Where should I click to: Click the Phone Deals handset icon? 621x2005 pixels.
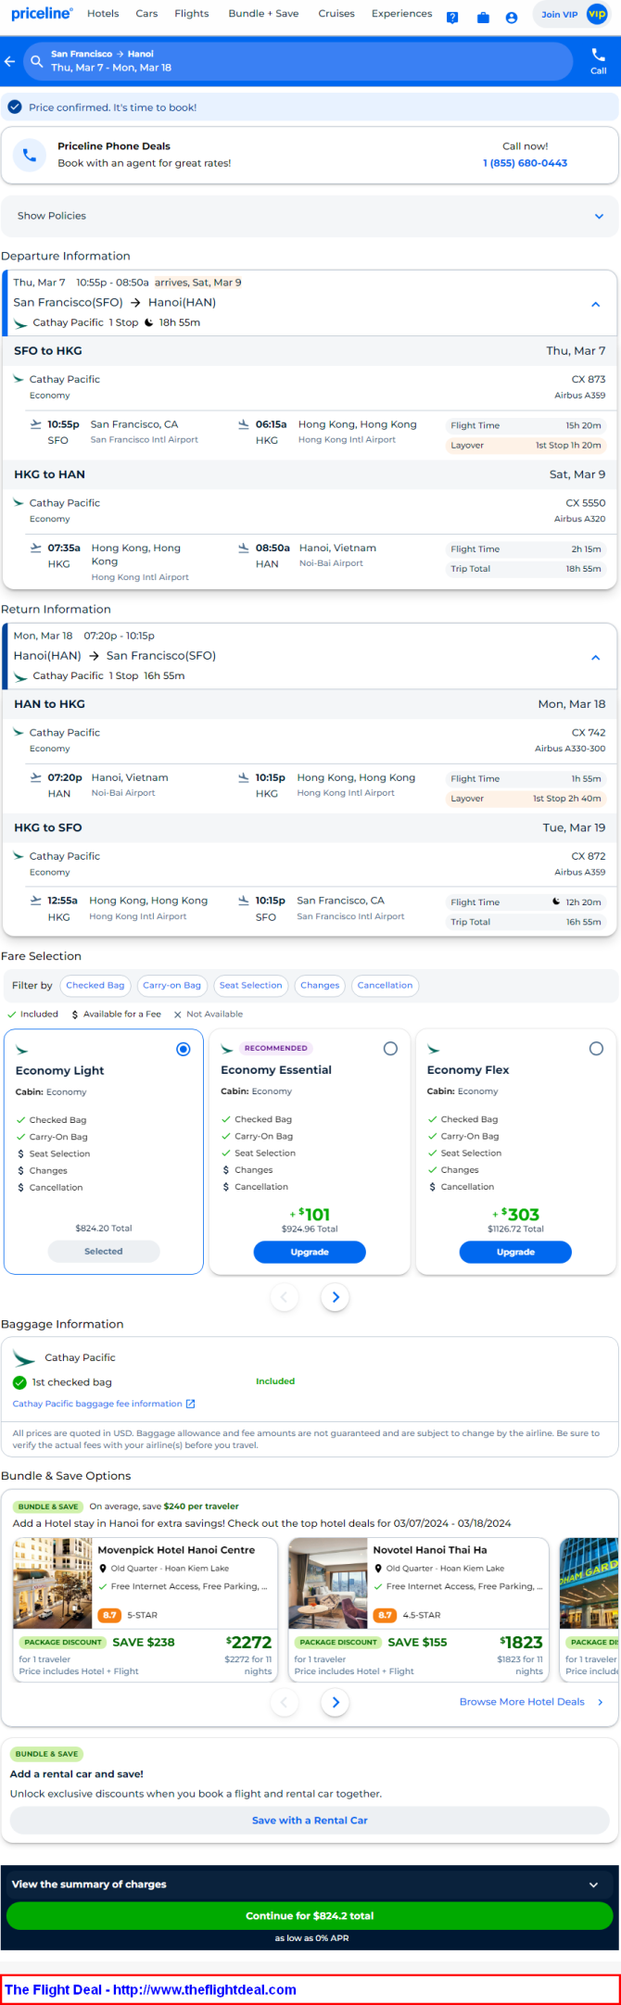click(30, 155)
